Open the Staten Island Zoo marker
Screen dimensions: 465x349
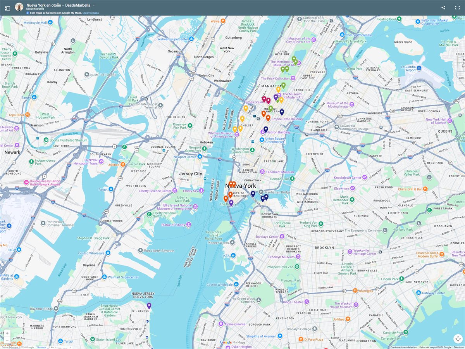pos(93,339)
